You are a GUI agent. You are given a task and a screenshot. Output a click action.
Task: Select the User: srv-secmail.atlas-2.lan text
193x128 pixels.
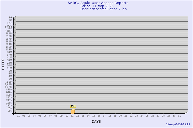point(103,9)
